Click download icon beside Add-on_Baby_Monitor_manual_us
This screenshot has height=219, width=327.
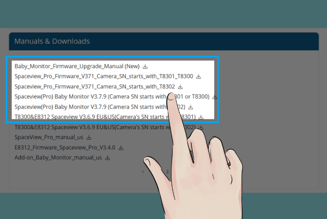coord(108,158)
